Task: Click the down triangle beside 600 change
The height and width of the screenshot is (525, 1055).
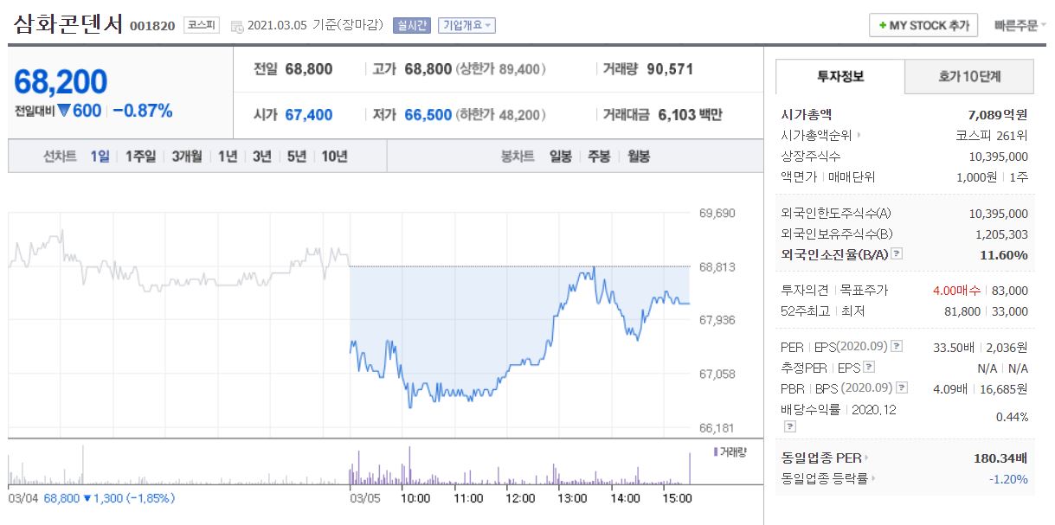Action: 63,111
